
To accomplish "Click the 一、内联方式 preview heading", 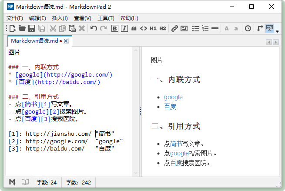I will (x=176, y=80).
